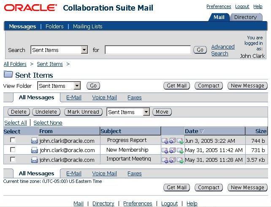Select the top All Messages tab
This screenshot has height=207, width=271.
point(36,97)
